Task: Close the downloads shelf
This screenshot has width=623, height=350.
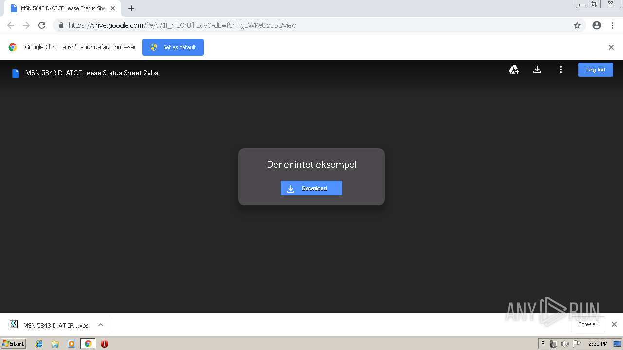Action: coord(614,324)
